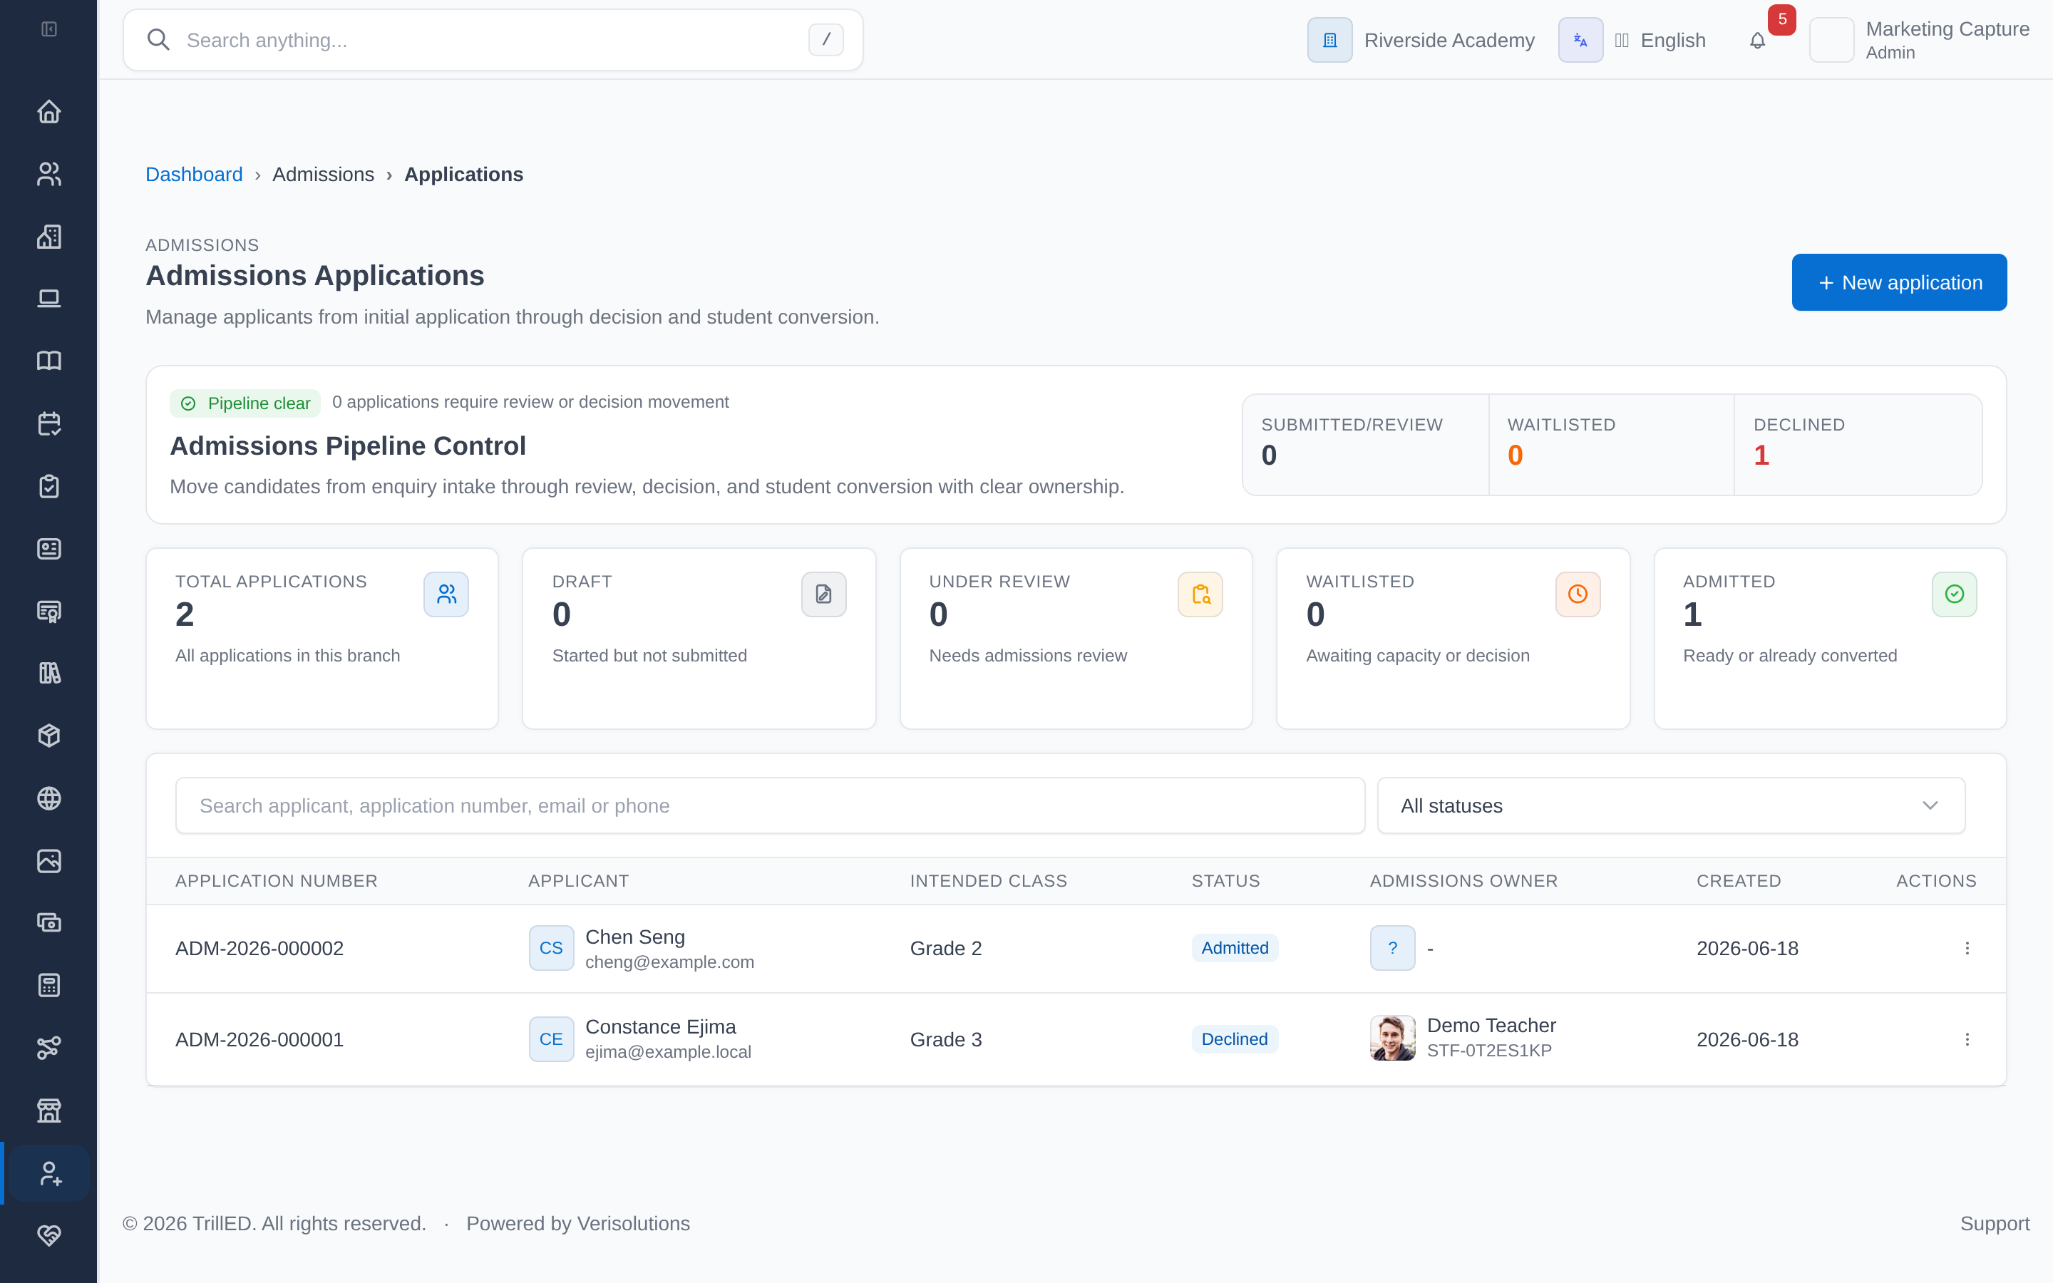Click the applicant search input field

769,805
